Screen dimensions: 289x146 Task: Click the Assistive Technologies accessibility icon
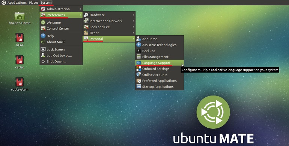point(138,45)
